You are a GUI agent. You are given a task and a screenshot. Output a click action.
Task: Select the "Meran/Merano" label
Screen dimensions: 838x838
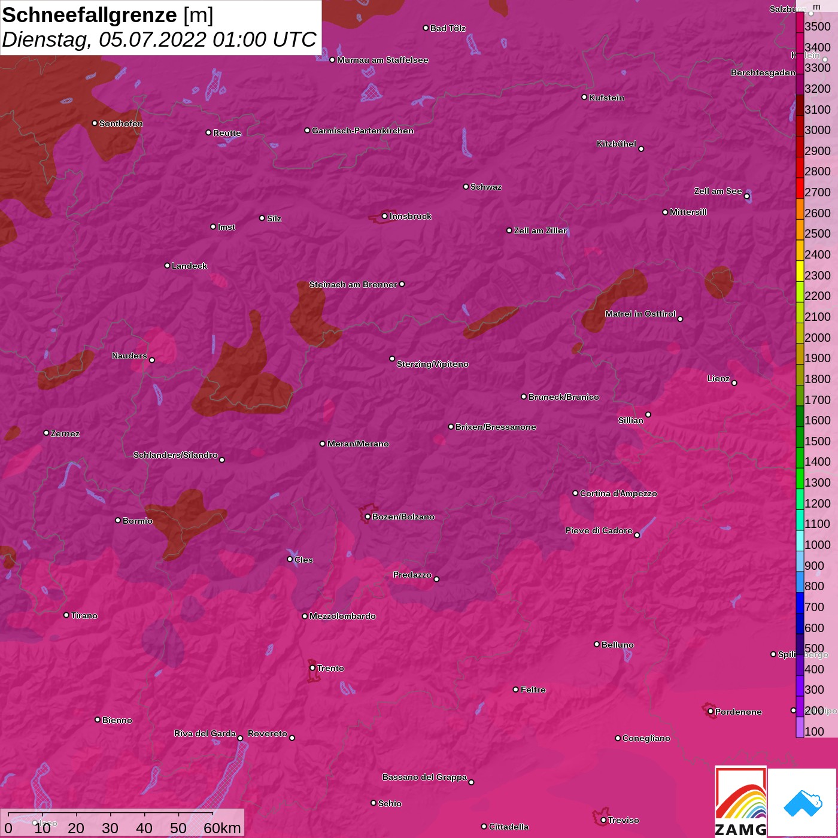coord(358,444)
